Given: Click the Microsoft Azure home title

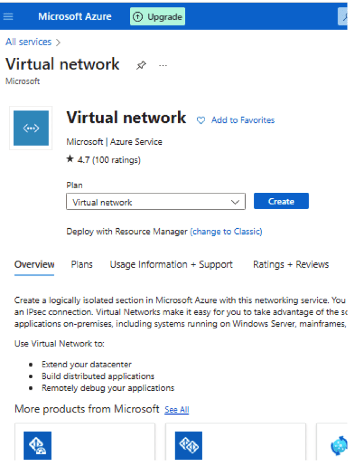Looking at the screenshot, I should [x=75, y=16].
